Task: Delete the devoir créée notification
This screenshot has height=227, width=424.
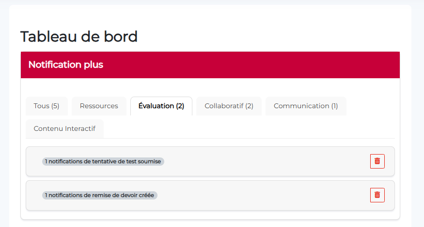Action: [x=377, y=195]
